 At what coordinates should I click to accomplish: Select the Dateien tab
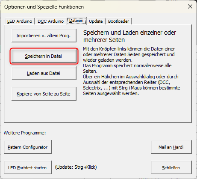tap(76, 21)
